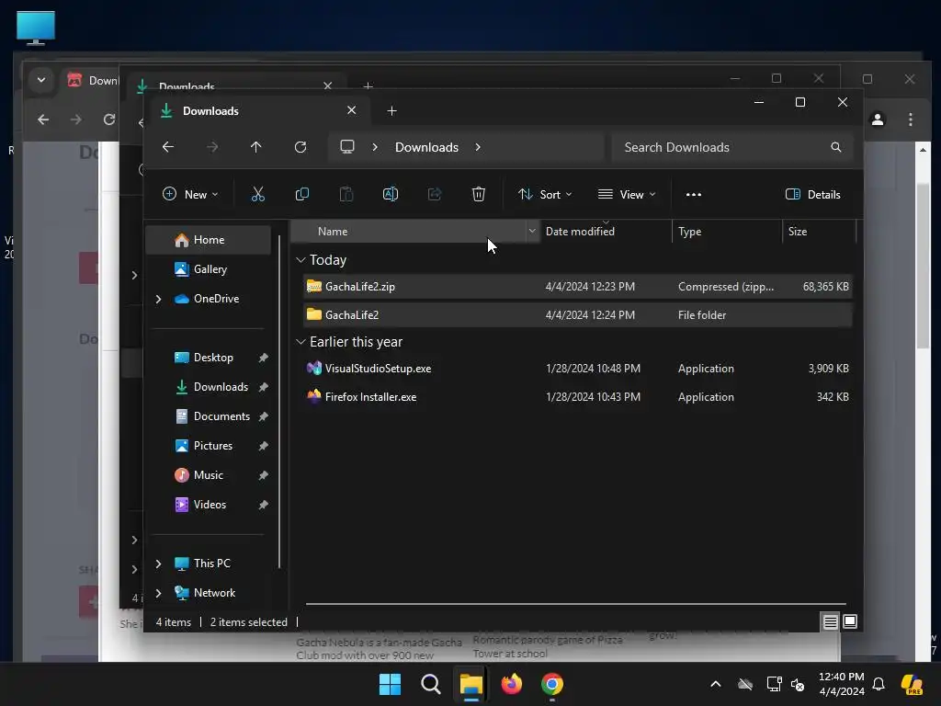The height and width of the screenshot is (706, 941).
Task: Click chevron after Downloads in address bar
Action: coord(478,147)
